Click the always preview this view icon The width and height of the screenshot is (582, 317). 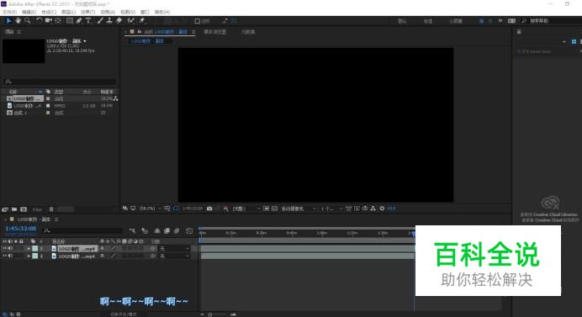pos(125,209)
